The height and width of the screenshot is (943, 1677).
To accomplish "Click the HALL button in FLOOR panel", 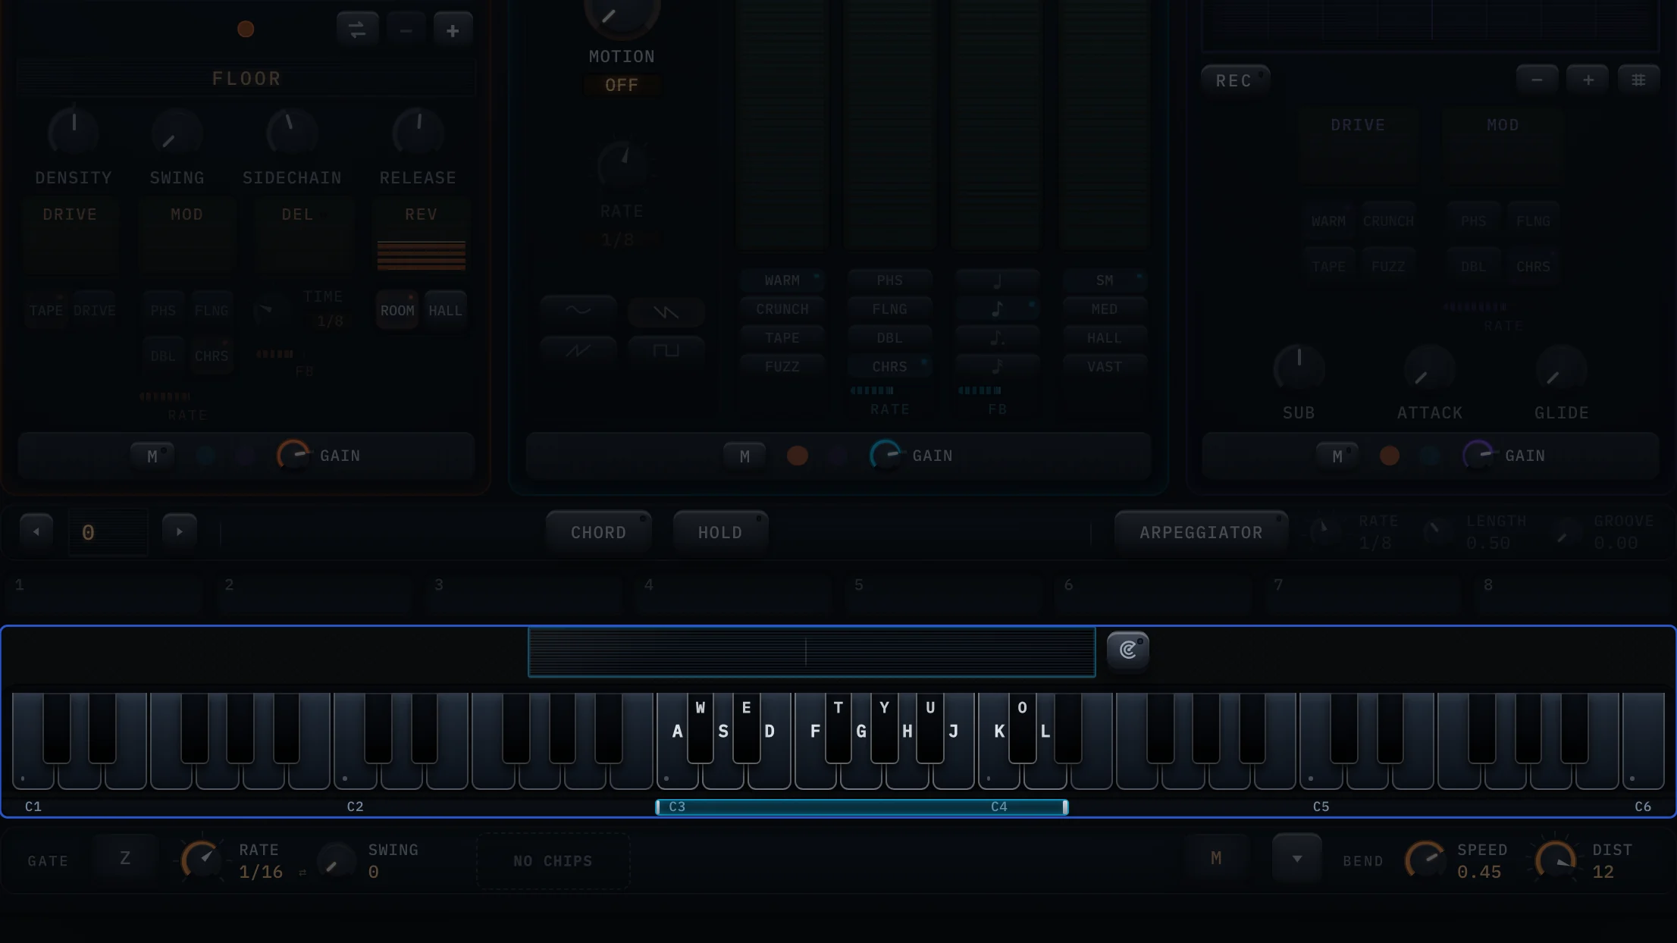I will tap(445, 310).
